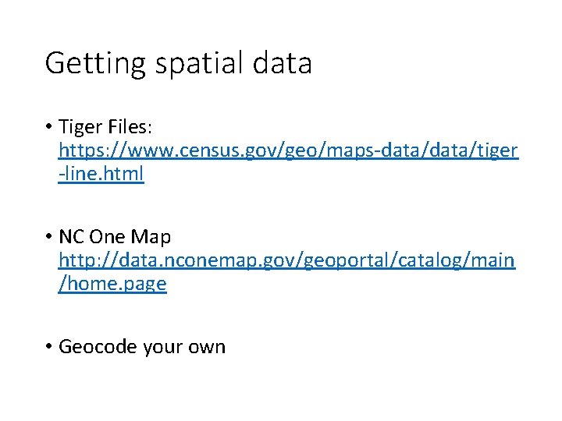This screenshot has width=562, height=421.
Task: Click the word "spatial" in the title
Action: [199, 65]
